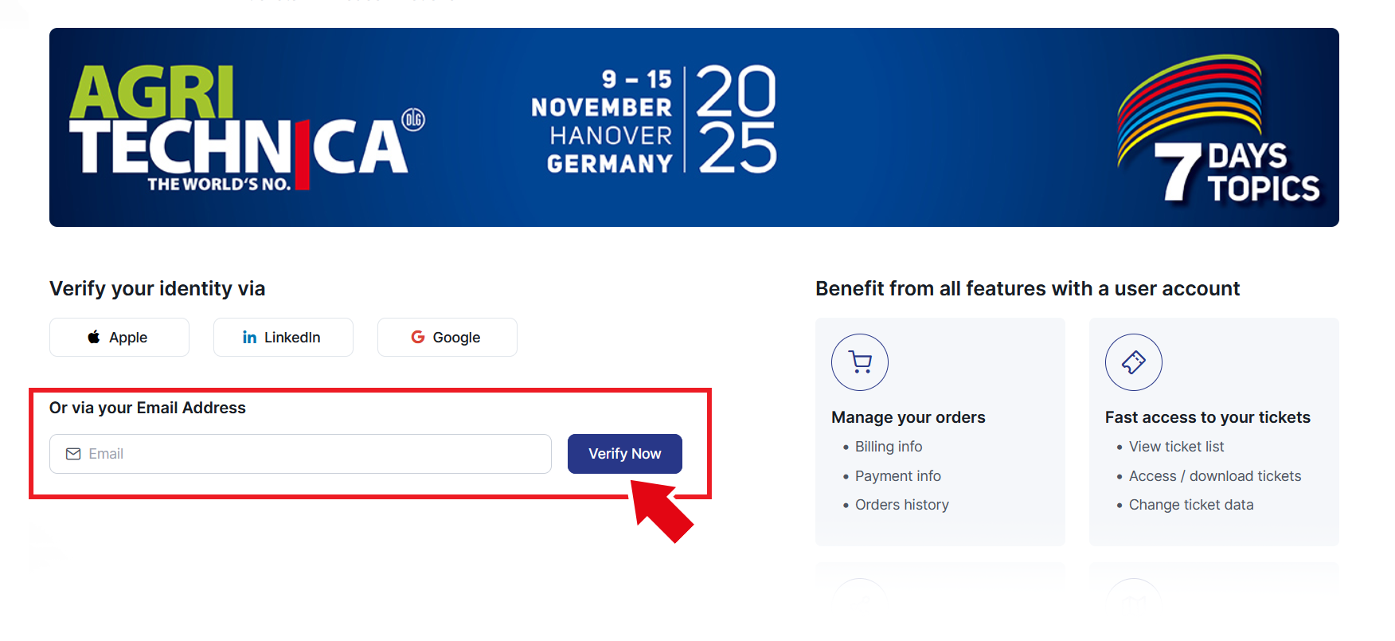
Task: Click the View ticket list item
Action: (1176, 447)
